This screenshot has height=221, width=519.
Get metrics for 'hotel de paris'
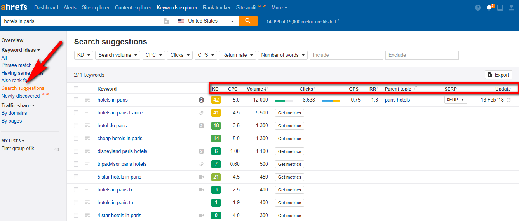289,126
